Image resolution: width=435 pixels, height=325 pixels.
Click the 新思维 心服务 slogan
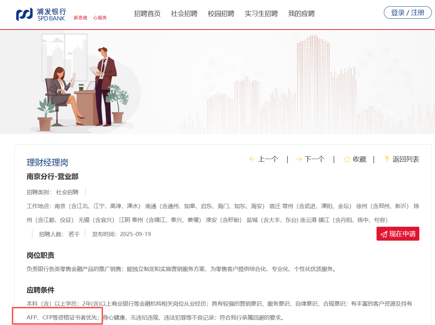(x=90, y=18)
